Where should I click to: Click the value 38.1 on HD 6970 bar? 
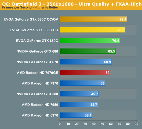pos(88,115)
